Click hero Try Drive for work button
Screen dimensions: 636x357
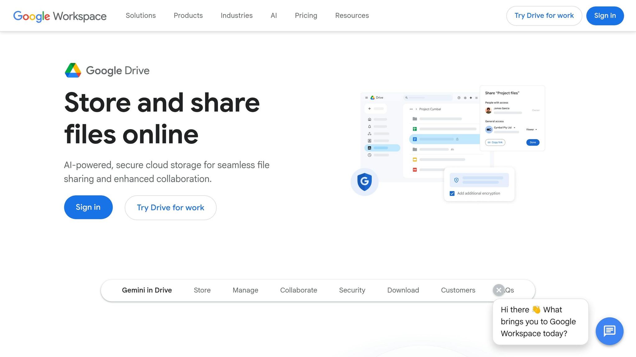click(x=170, y=208)
